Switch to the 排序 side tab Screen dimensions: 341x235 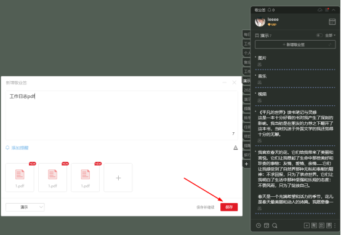(x=247, y=118)
